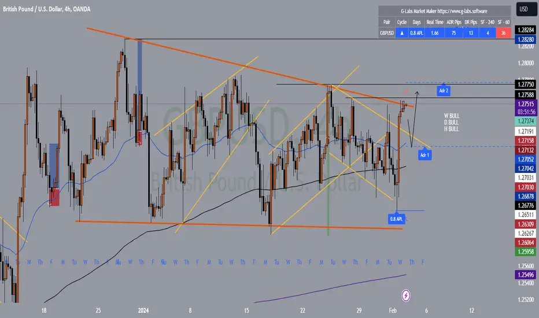Click the Real Time column header
Screen dimensions: 539x318
click(435, 22)
